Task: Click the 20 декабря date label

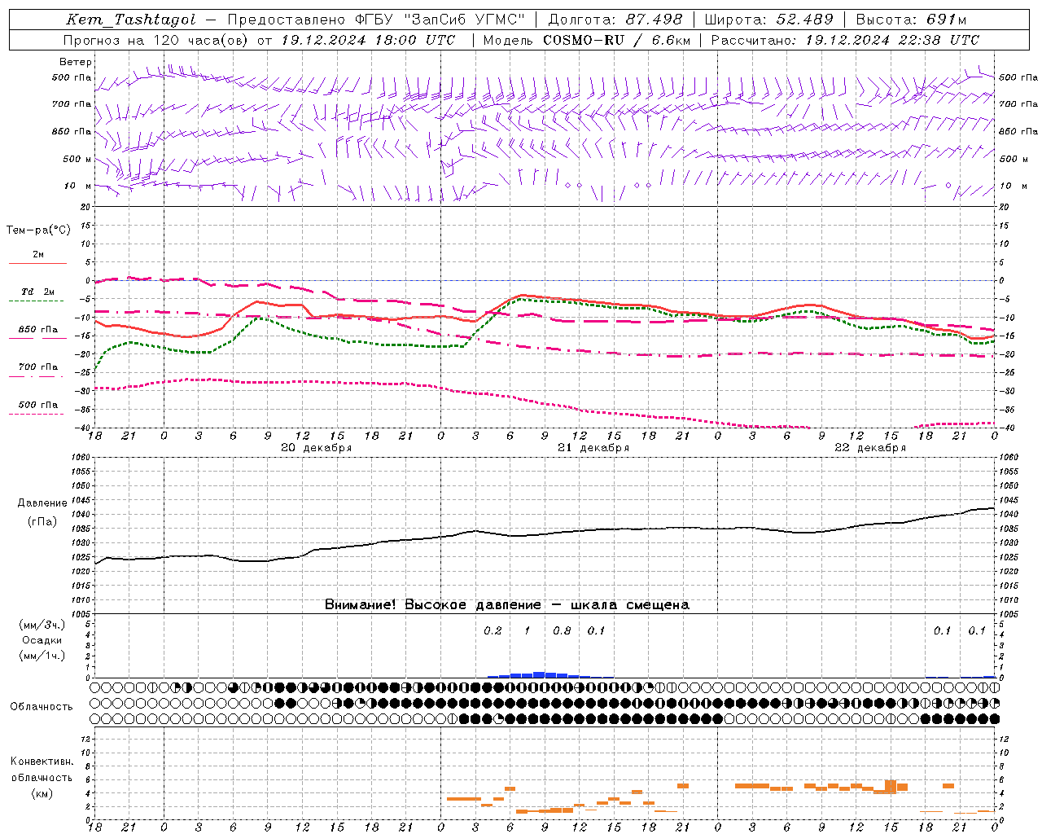Action: point(316,448)
